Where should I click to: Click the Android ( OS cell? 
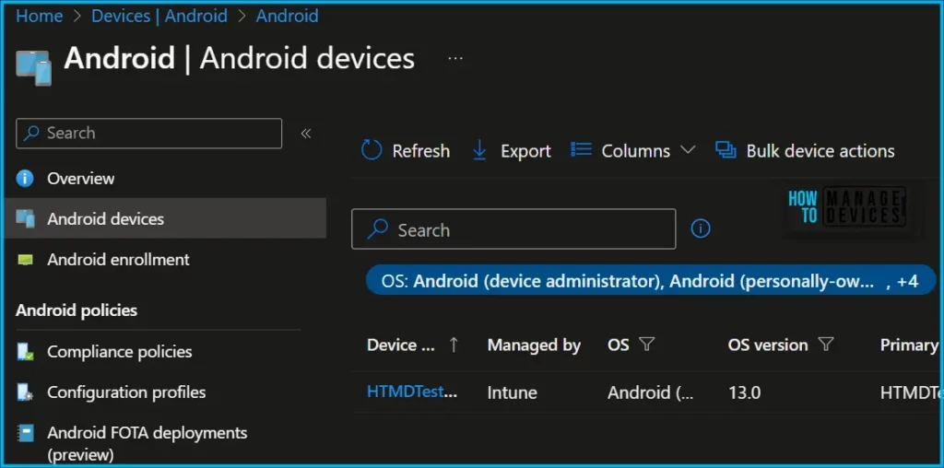pos(650,392)
